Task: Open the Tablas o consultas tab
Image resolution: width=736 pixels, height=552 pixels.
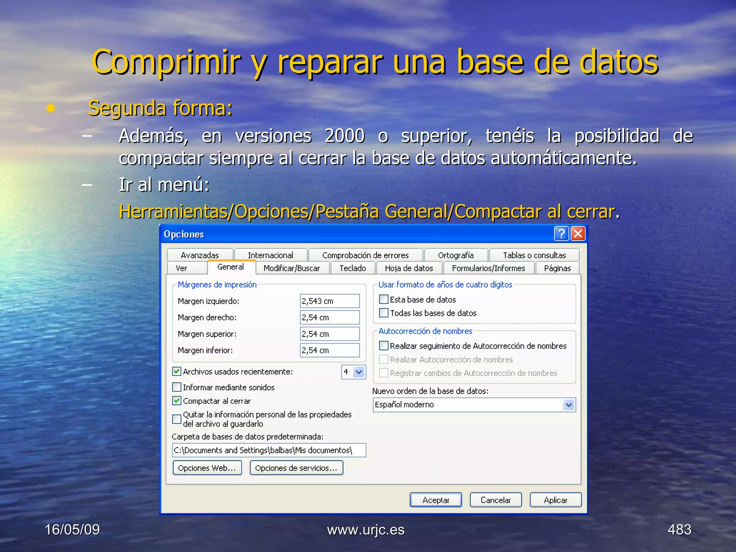Action: (x=534, y=255)
